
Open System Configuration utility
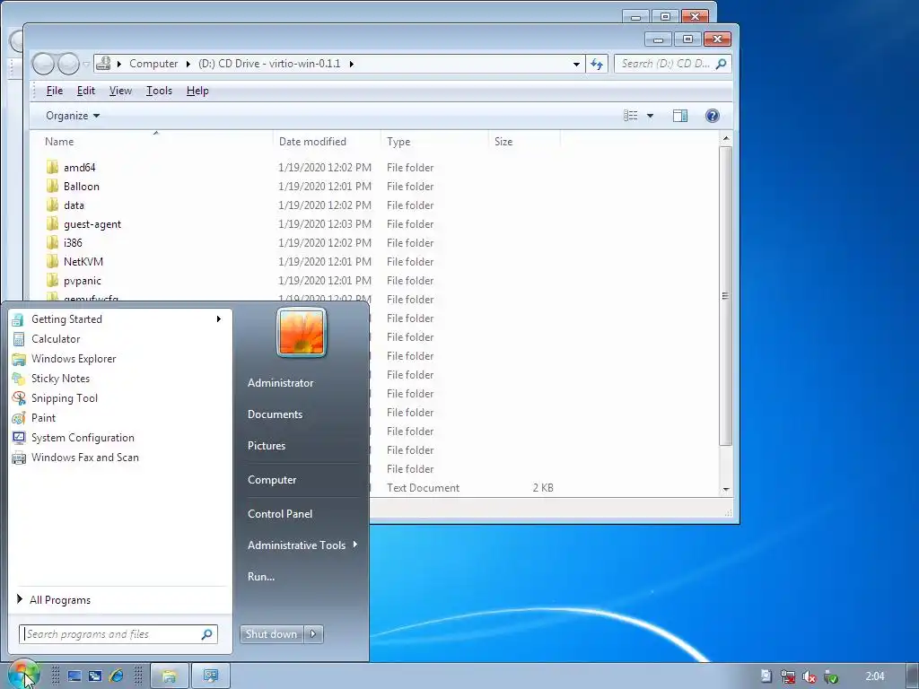point(83,438)
